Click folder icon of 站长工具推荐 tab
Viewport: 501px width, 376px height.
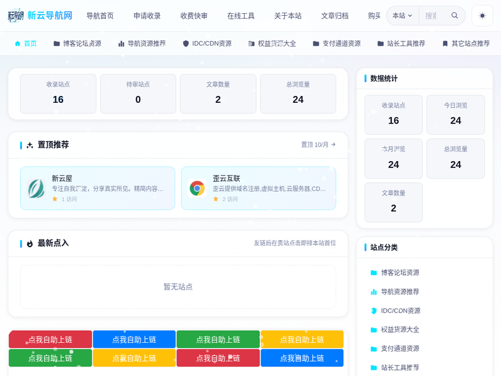[x=381, y=43]
